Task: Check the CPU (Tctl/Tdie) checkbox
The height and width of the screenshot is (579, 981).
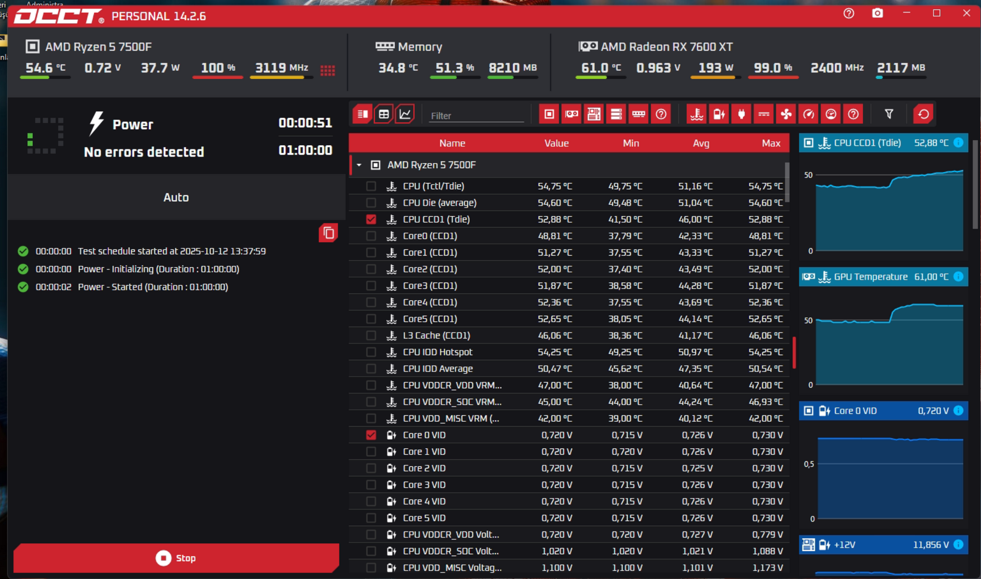Action: tap(371, 186)
